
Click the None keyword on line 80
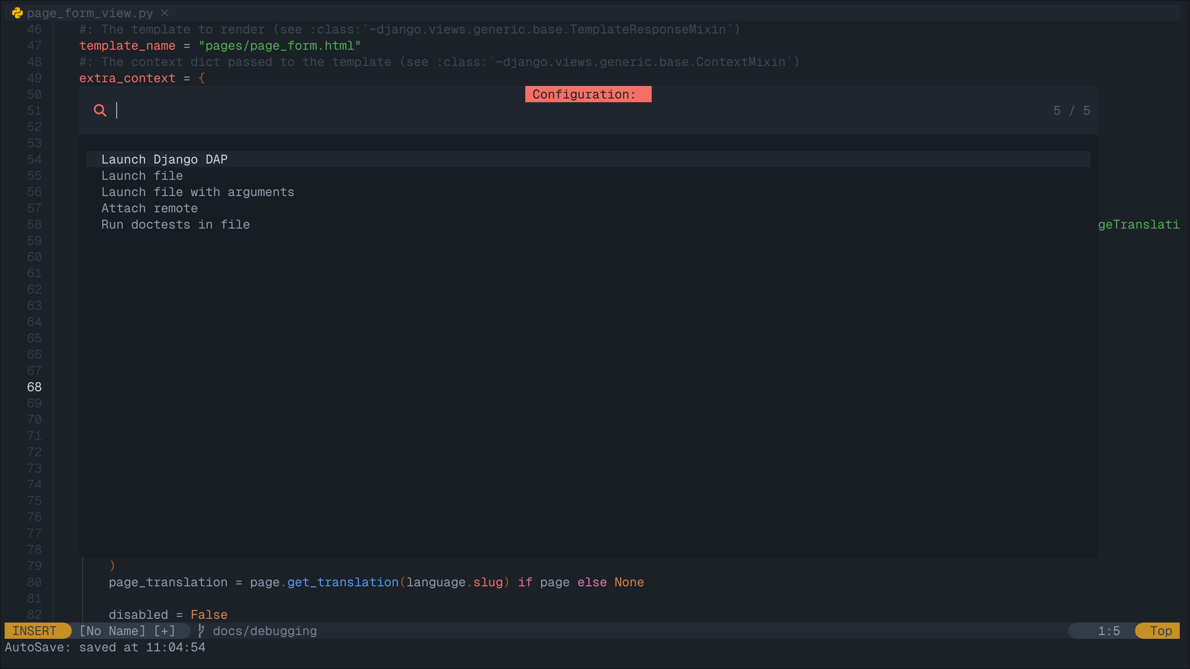tap(629, 582)
